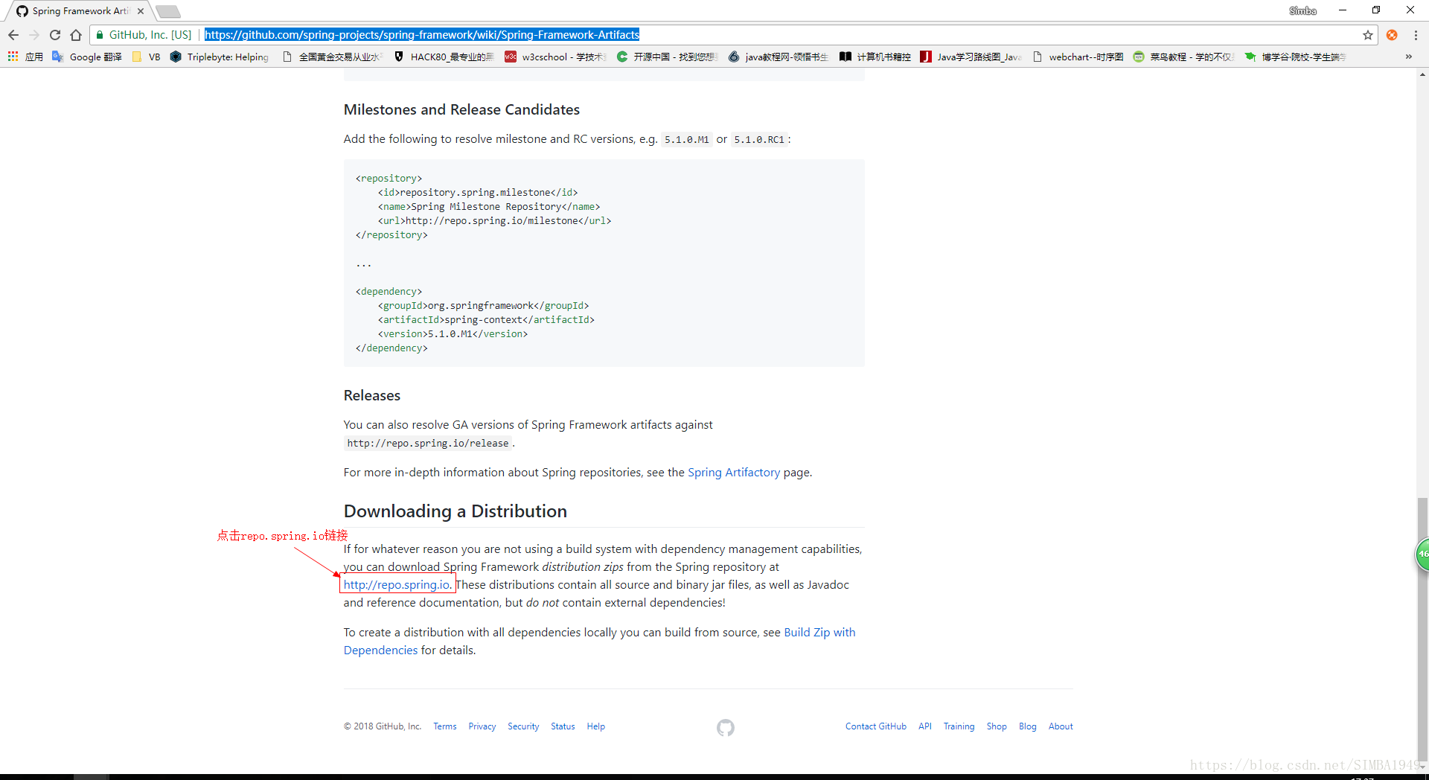The width and height of the screenshot is (1429, 780).
Task: Select the Spring Framework Artifacts browser tab
Action: point(80,11)
